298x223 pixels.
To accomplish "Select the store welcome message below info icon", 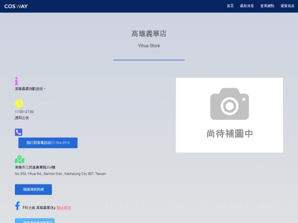I will (x=30, y=89).
